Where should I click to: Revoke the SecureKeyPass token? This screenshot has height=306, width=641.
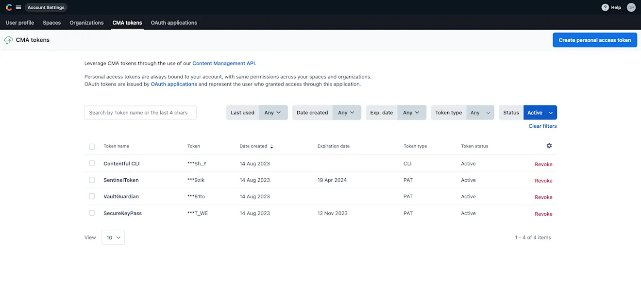click(x=543, y=214)
